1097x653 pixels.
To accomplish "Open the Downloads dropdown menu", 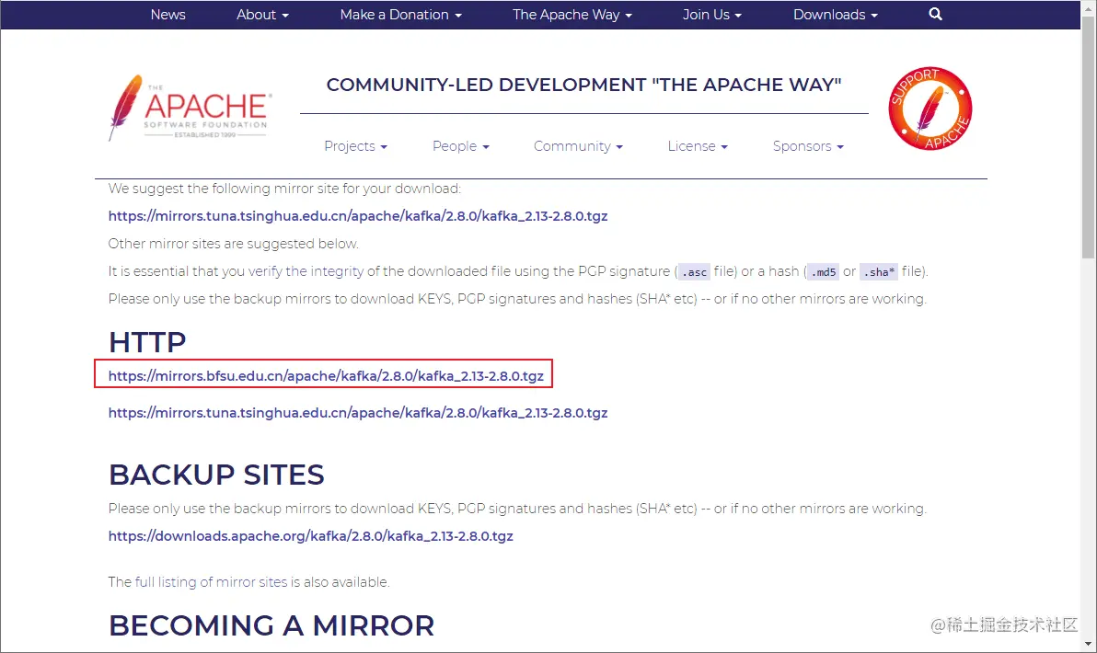I will [x=836, y=15].
